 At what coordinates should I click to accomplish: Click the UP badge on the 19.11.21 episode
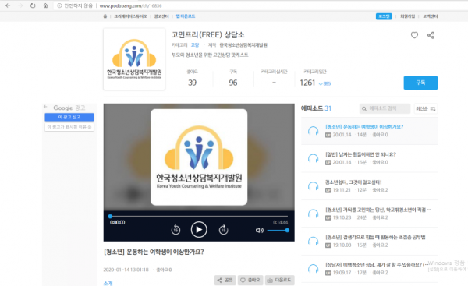(328, 190)
